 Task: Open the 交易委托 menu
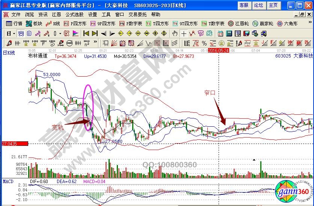137,15
